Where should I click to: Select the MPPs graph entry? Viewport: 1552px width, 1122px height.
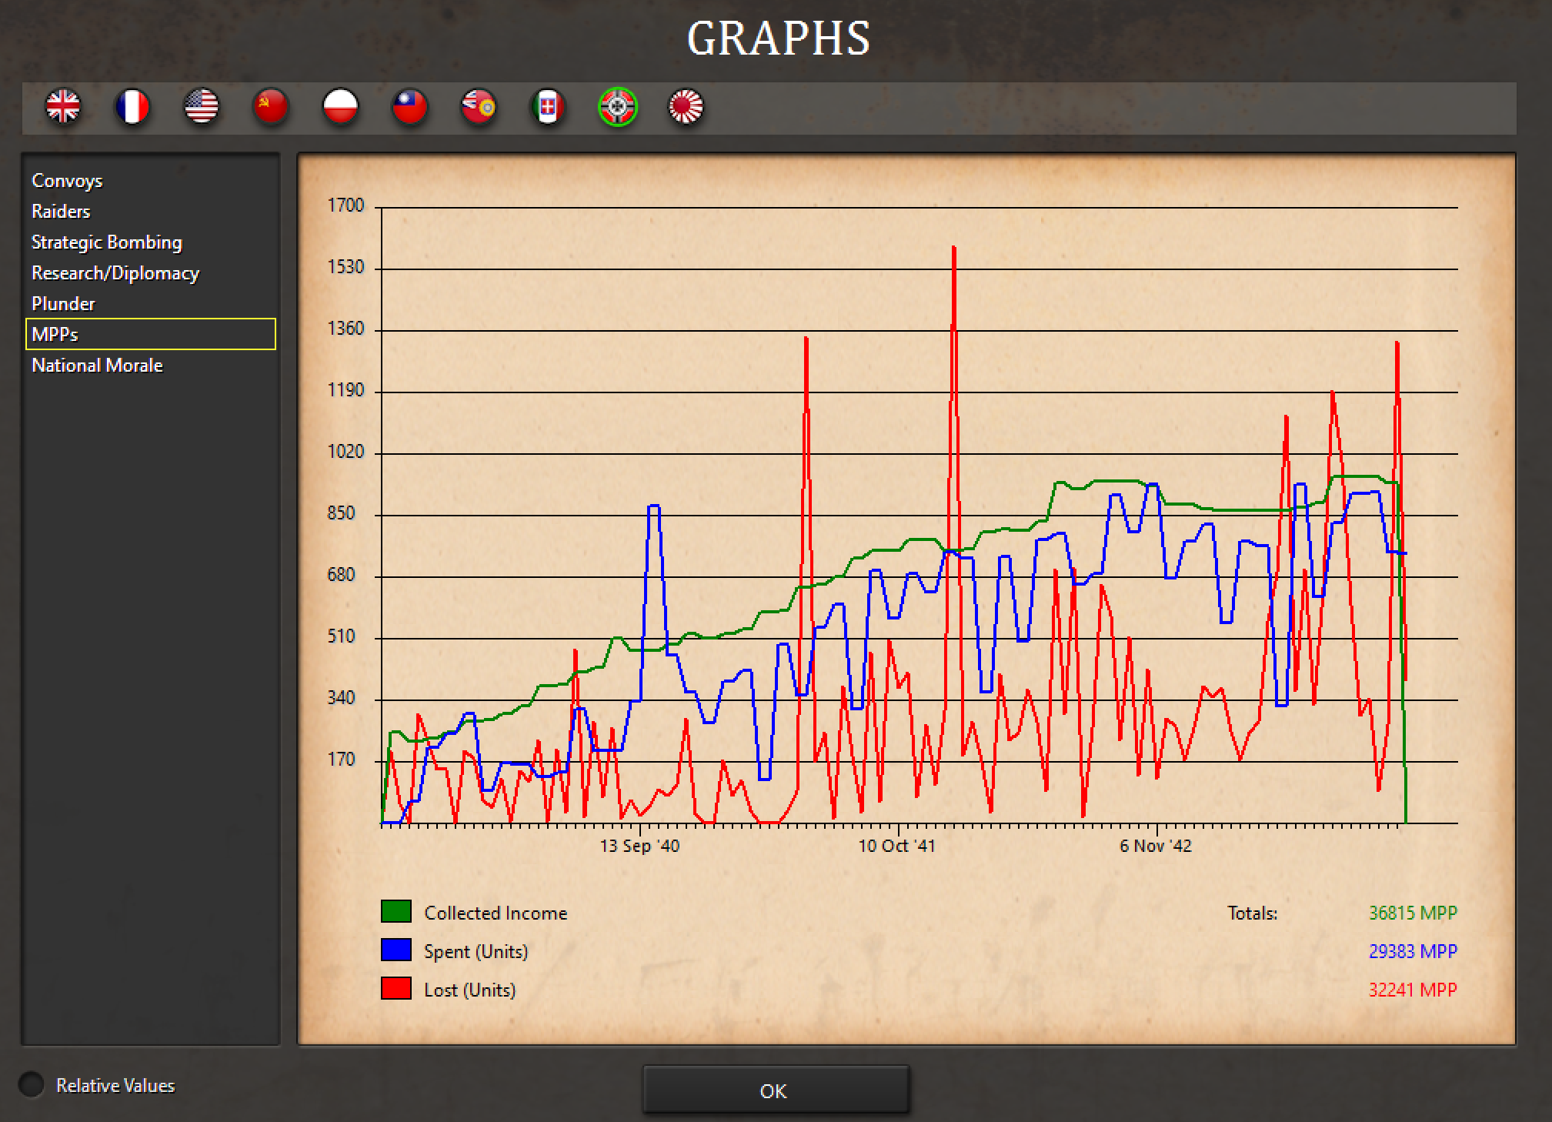151,334
